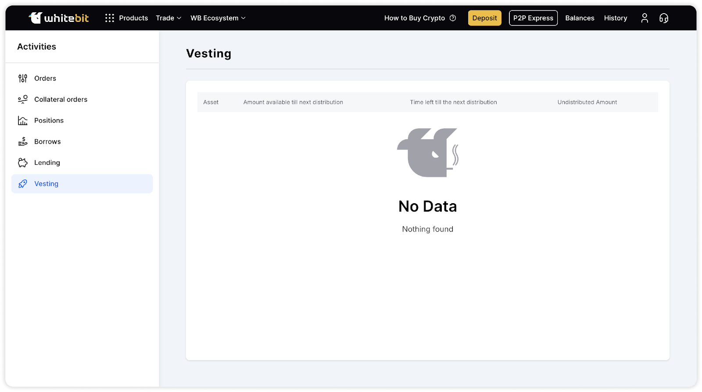Click the help icon beside How to Buy Crypto
Image resolution: width=702 pixels, height=392 pixels.
(x=453, y=18)
